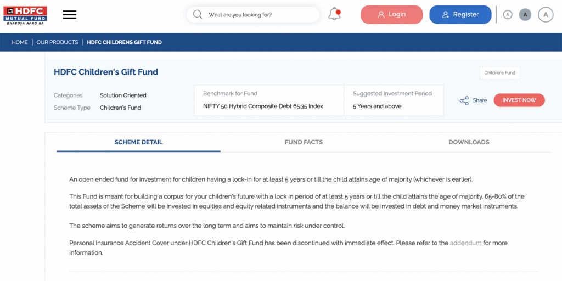This screenshot has width=562, height=281.
Task: Switch to the SCHEME DETAIL tab
Action: point(138,142)
